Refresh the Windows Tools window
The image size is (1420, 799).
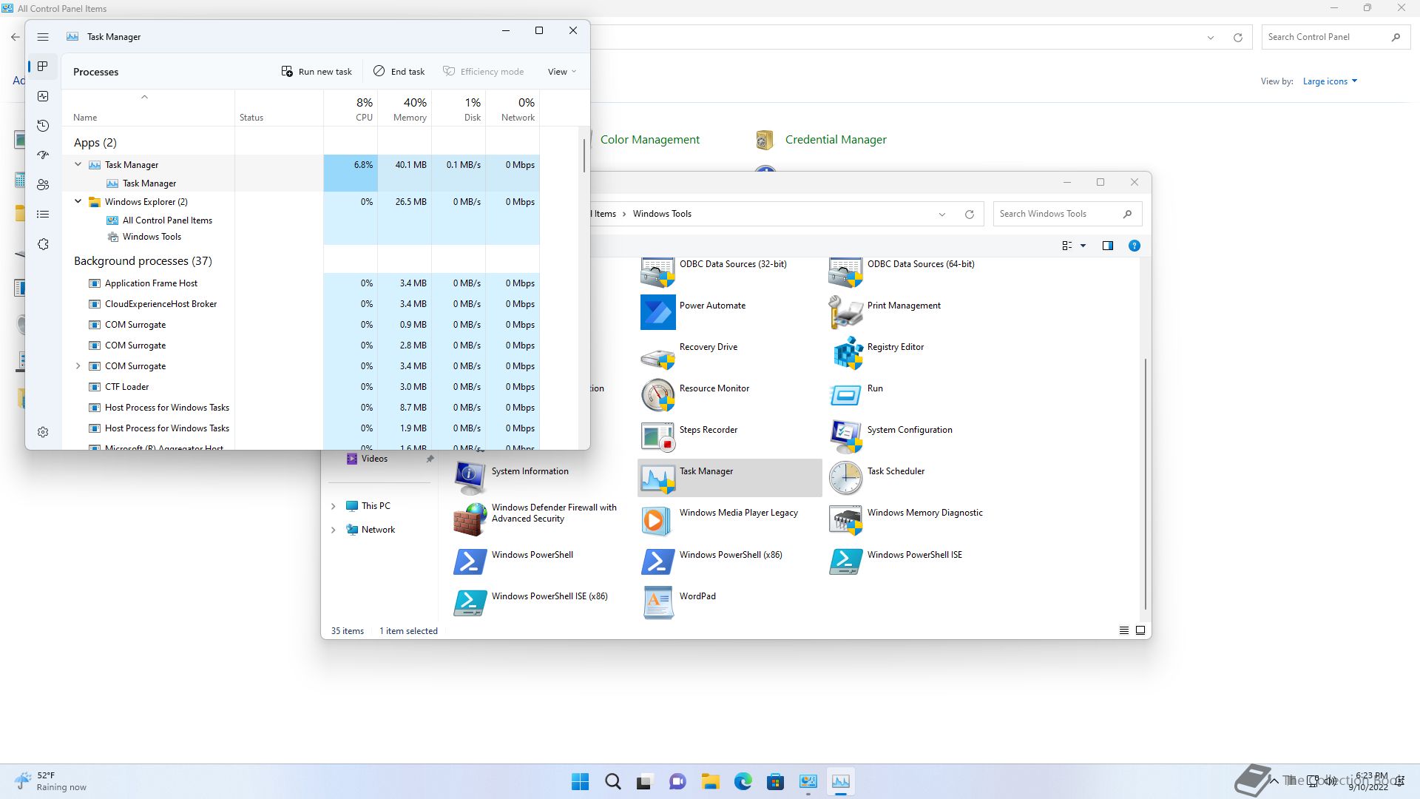coord(969,215)
